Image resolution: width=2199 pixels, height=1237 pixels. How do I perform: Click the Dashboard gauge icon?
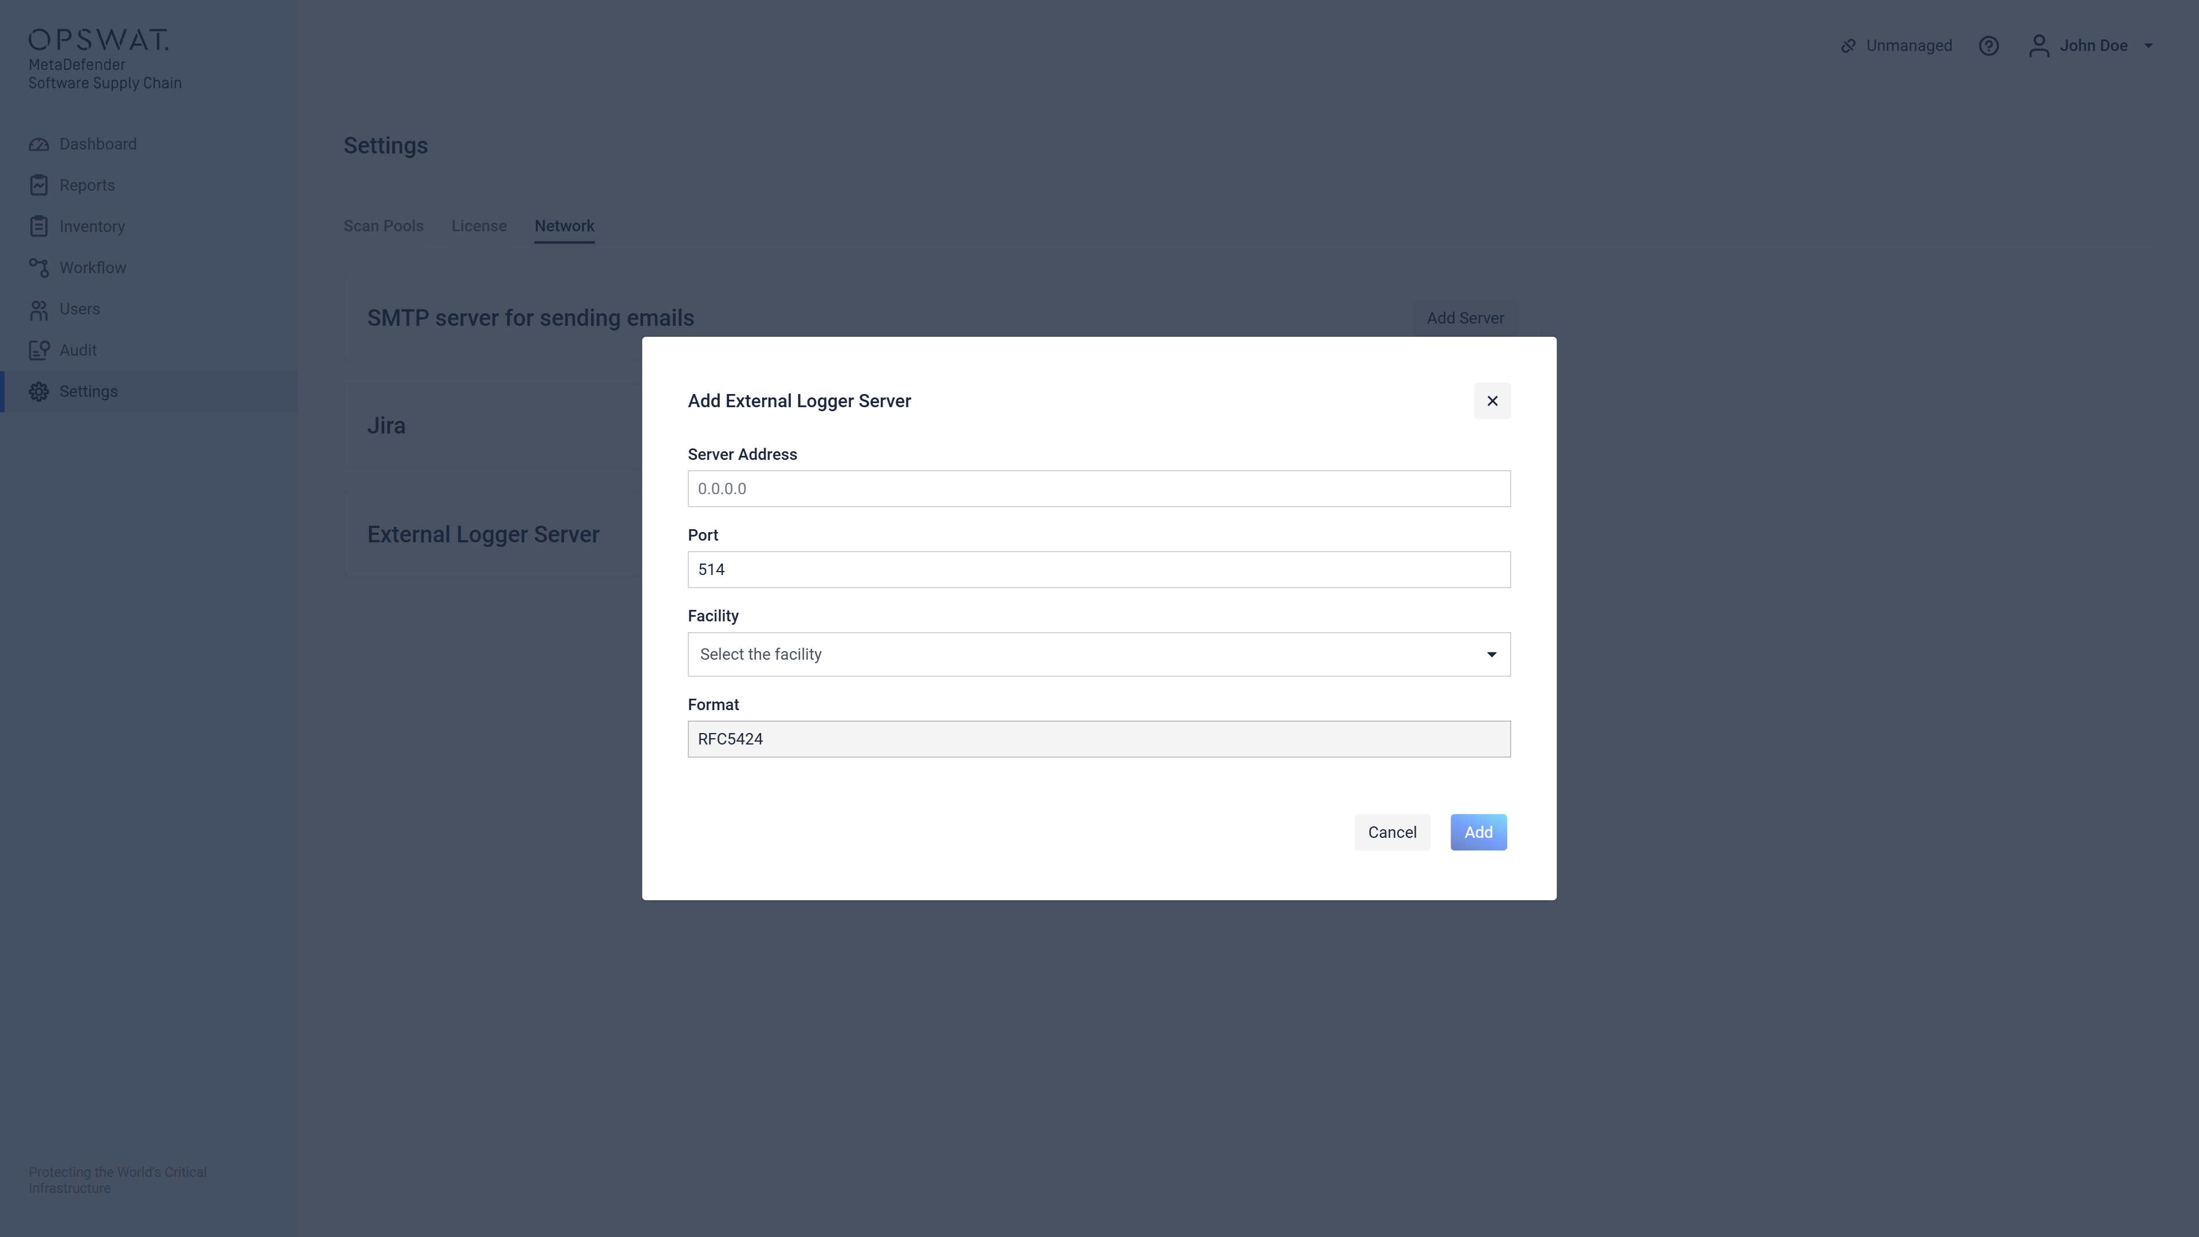point(38,144)
